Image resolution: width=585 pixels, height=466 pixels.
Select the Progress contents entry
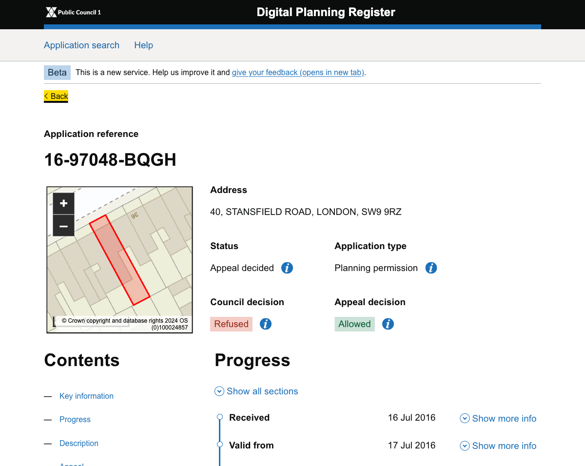coord(75,419)
